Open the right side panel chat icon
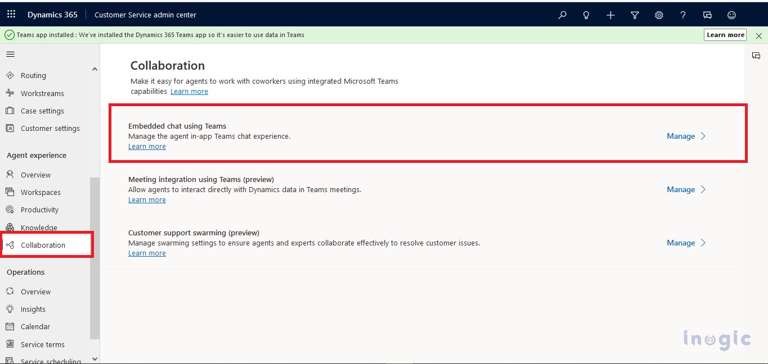 click(756, 55)
